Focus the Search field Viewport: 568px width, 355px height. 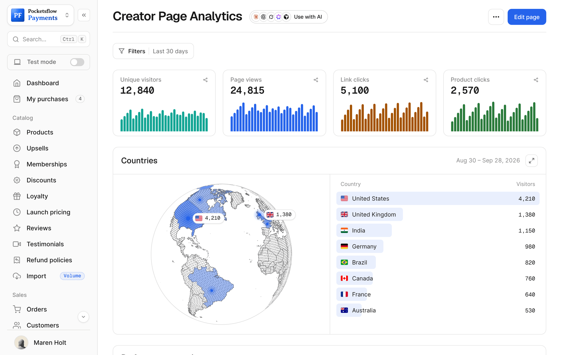pos(49,39)
